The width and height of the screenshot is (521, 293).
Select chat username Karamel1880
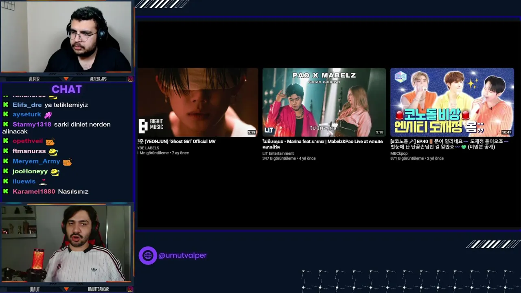click(34, 191)
